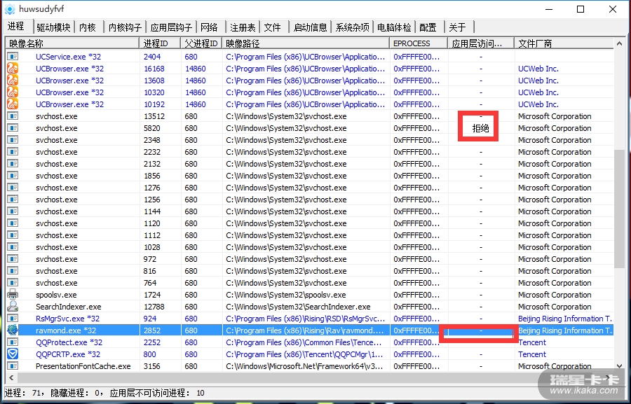Open the 内核钩子 tab
631x404 pixels.
click(x=125, y=27)
